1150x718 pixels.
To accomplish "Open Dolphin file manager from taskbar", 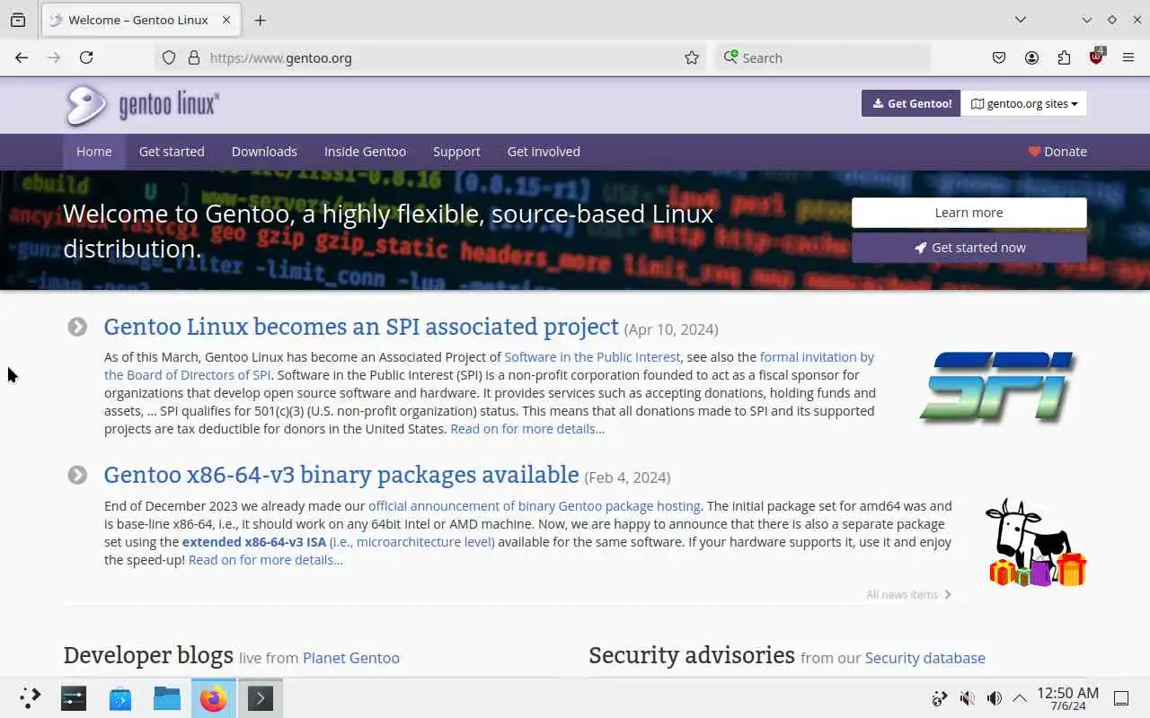I will pyautogui.click(x=167, y=698).
